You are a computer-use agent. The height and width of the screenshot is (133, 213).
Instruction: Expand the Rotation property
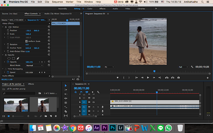coord(4,44)
